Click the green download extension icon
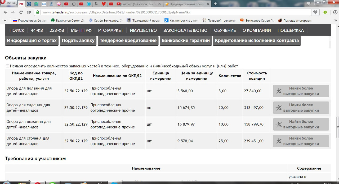339x184 pixels. pyautogui.click(x=325, y=12)
